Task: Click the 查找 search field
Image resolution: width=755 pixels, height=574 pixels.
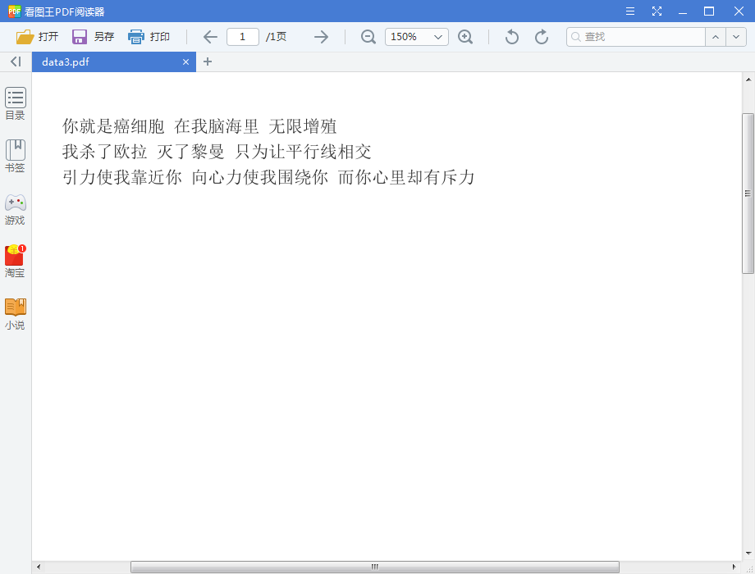Action: point(636,37)
